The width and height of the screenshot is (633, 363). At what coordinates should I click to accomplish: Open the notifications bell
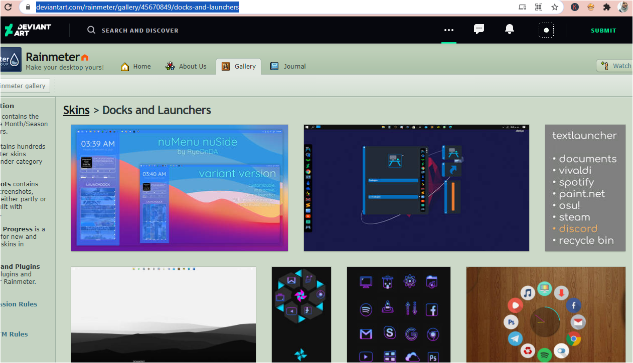510,30
